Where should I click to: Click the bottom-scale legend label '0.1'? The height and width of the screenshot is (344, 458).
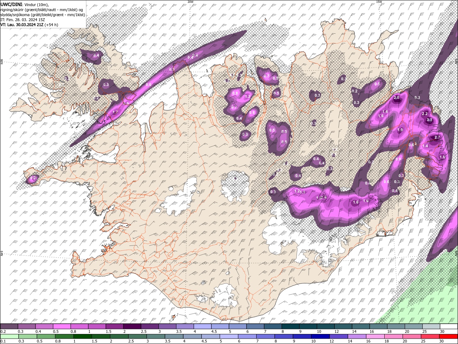[3, 341]
